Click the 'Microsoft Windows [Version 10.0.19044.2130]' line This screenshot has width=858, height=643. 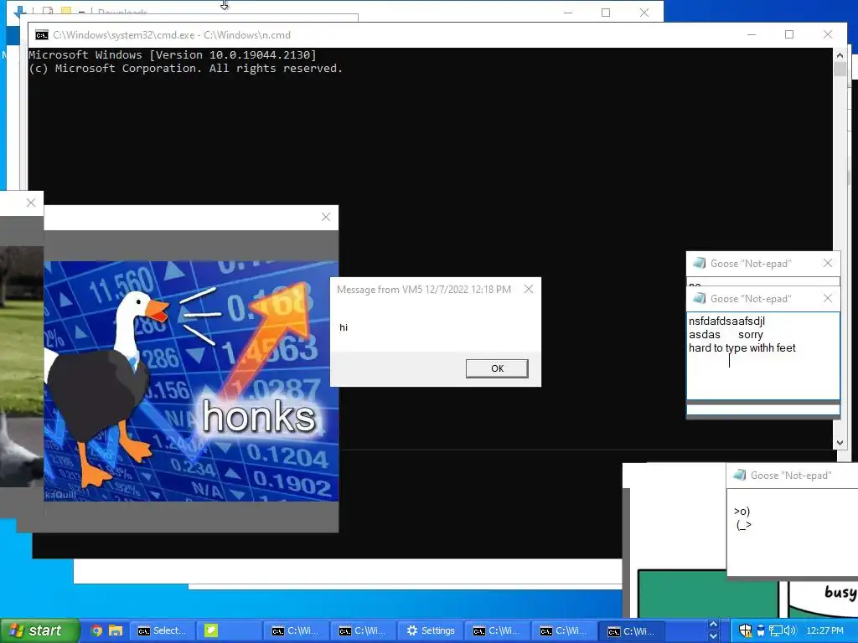click(173, 54)
